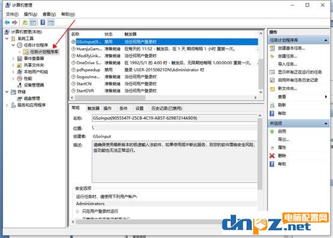
Task: Expand the 共享文件夹 node
Action: (x=13, y=65)
